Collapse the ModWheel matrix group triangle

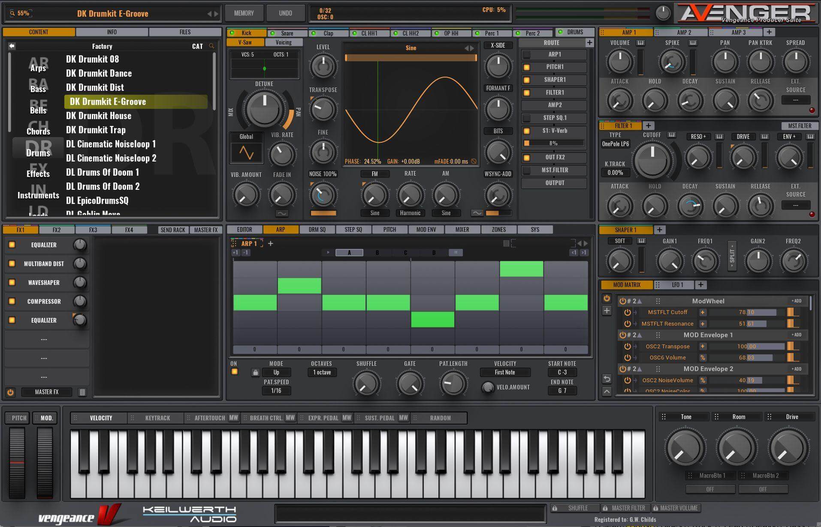[x=639, y=301]
